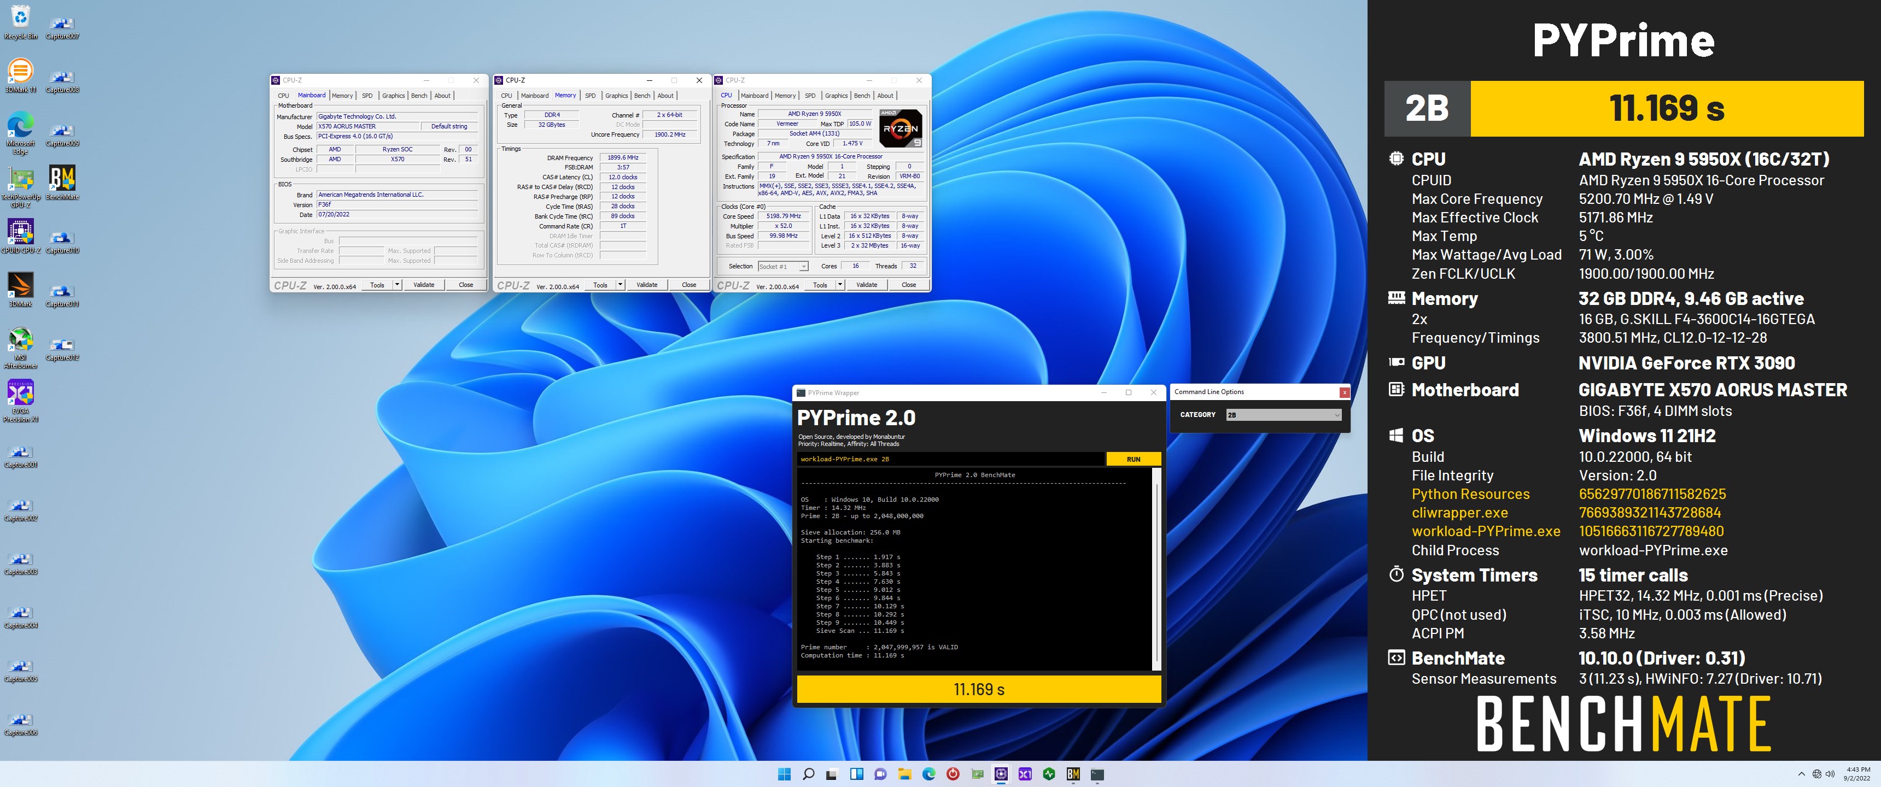Click the PYPrime console output scrollbar

click(x=1156, y=569)
